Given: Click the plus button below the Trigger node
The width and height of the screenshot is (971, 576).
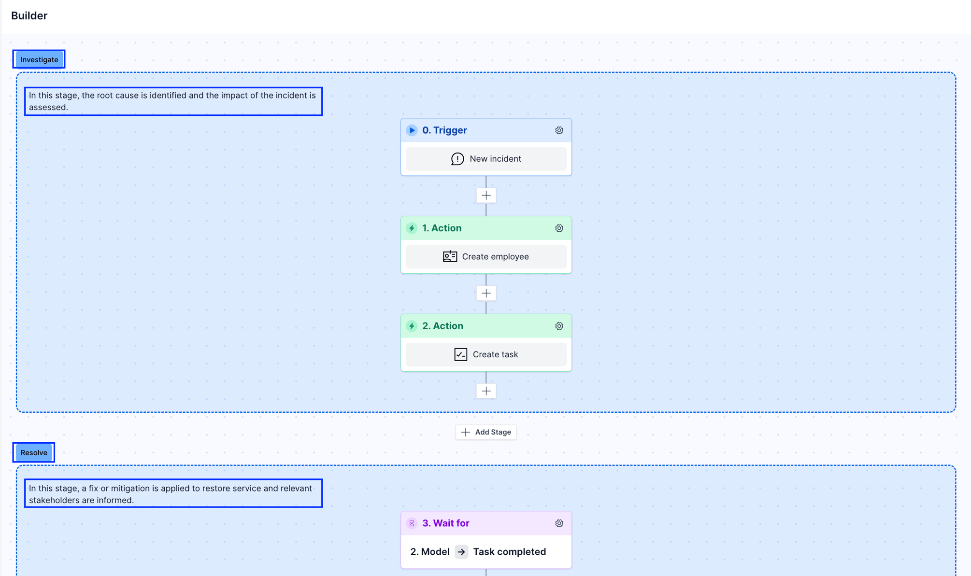Looking at the screenshot, I should pyautogui.click(x=486, y=195).
